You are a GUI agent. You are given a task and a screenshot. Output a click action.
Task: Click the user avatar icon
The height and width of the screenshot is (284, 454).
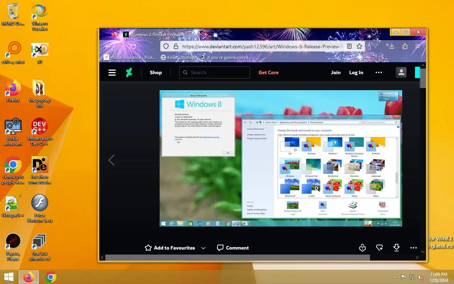coord(401,72)
